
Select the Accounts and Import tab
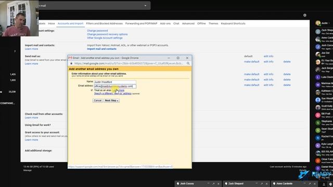70,23
